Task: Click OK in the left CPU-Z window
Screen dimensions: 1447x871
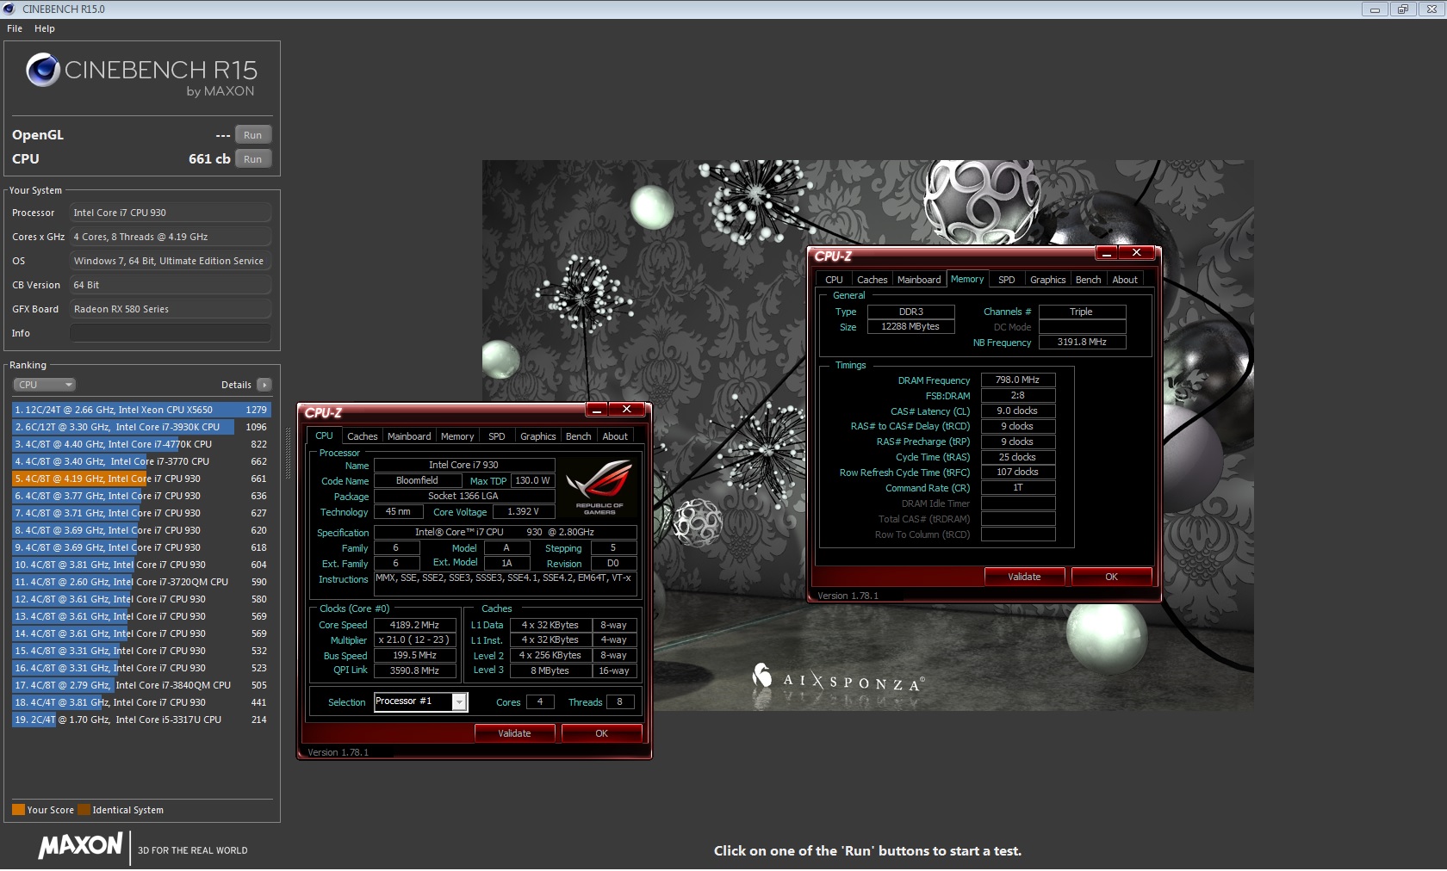Action: pos(601,733)
